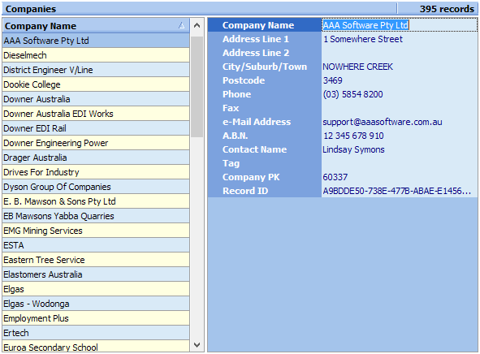The width and height of the screenshot is (480, 354).
Task: Click the A.B.N. label
Action: 235,136
